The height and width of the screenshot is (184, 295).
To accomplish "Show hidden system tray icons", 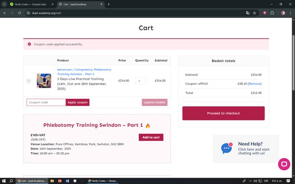I will [x=250, y=181].
